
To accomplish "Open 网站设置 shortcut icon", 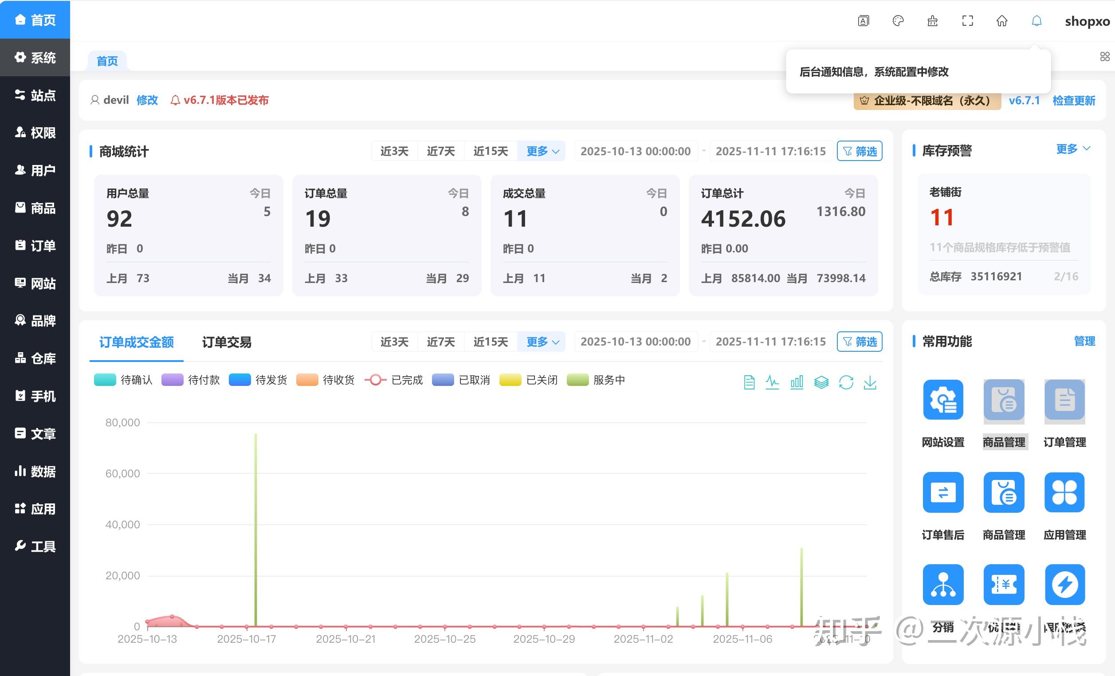I will tap(943, 400).
